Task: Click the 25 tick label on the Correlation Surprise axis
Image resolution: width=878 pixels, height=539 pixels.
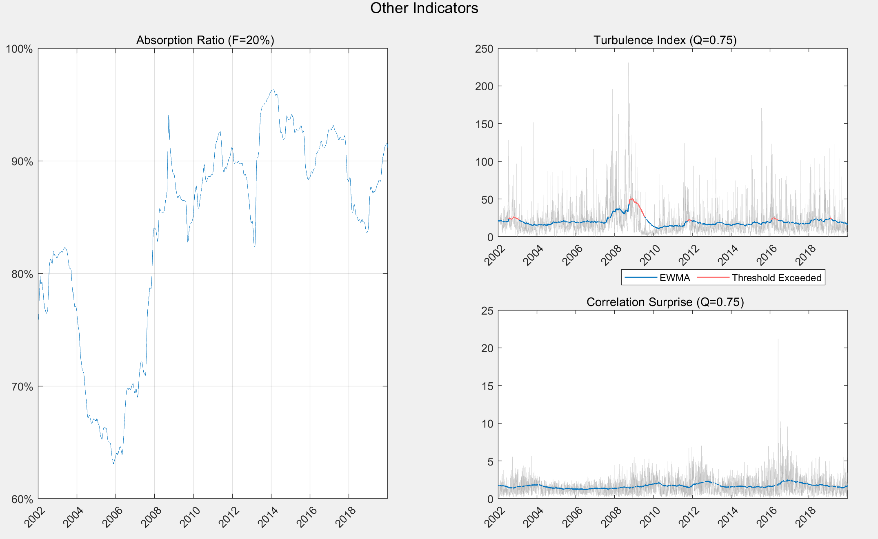Action: tap(487, 311)
